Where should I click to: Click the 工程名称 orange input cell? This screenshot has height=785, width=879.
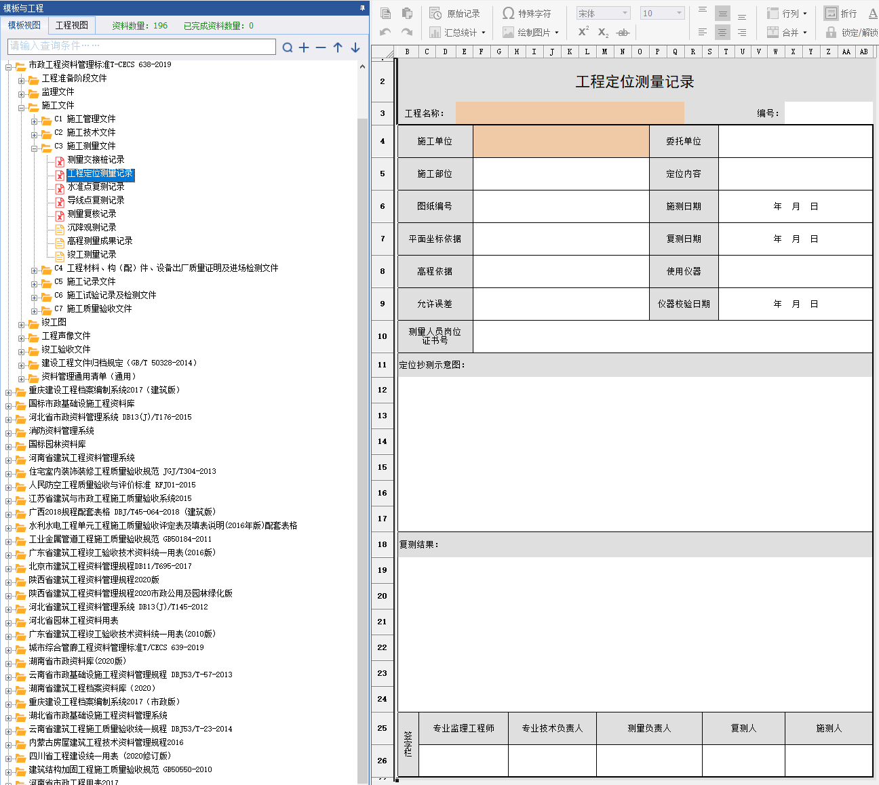pyautogui.click(x=570, y=113)
